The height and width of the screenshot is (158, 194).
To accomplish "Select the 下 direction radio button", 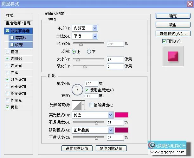I will 89,52.
